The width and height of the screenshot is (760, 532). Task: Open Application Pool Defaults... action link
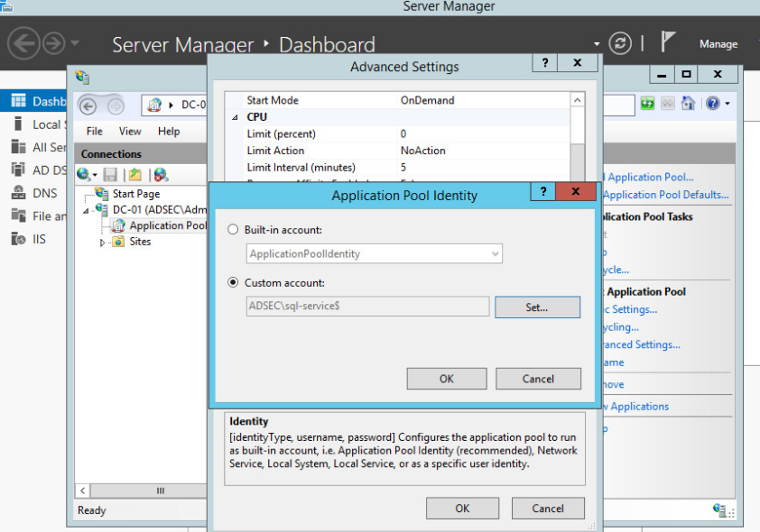pyautogui.click(x=666, y=195)
